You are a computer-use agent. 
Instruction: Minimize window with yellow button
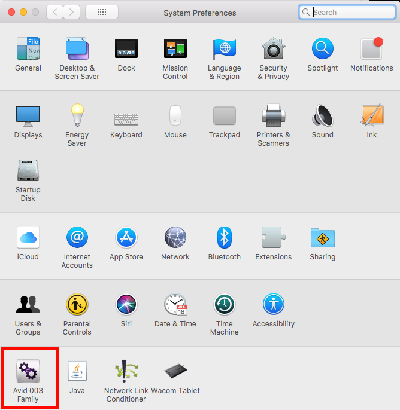tap(23, 12)
